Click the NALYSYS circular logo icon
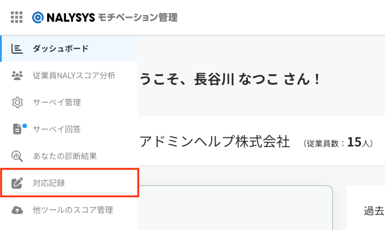385x230 pixels. 38,17
